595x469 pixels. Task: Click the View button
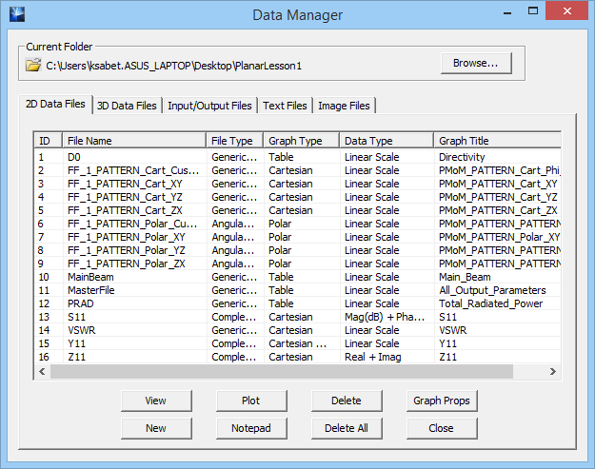point(156,401)
